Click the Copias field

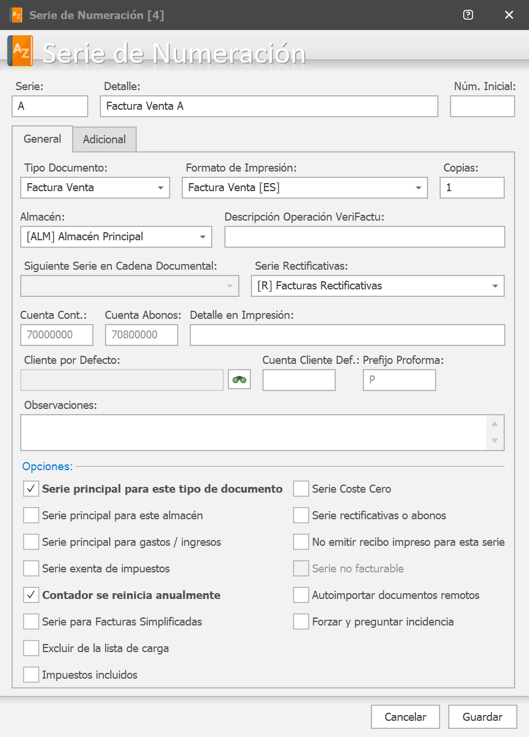click(472, 188)
